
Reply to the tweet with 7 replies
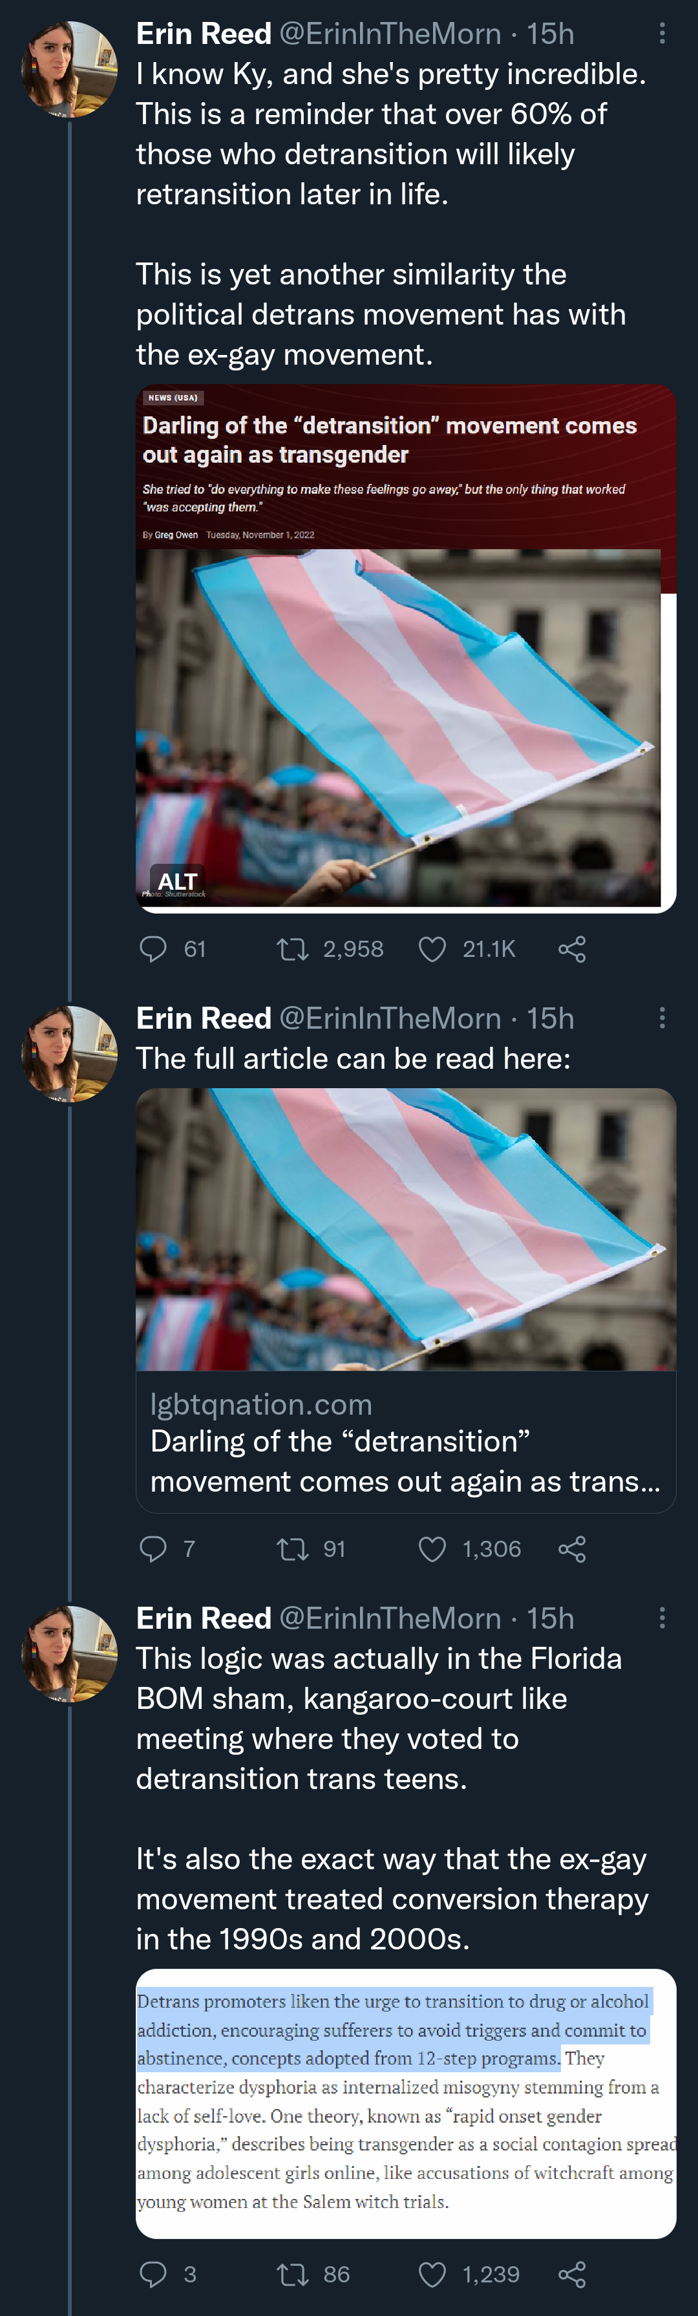point(154,1548)
